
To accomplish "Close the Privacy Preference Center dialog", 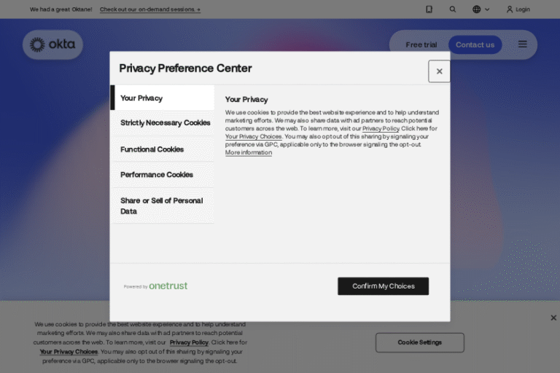I will point(439,71).
